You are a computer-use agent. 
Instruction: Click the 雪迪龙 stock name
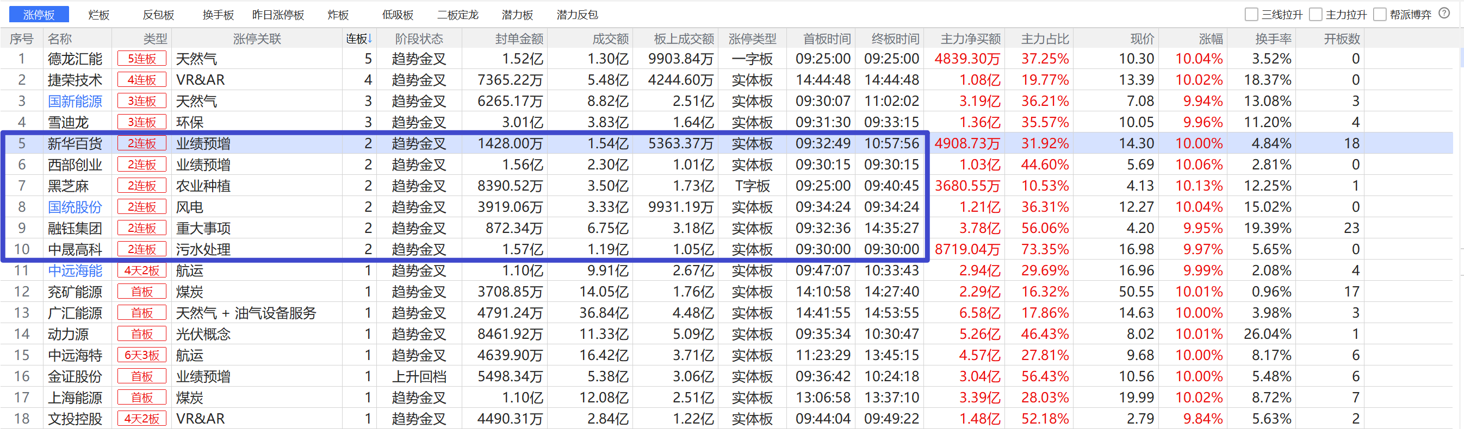pos(68,123)
